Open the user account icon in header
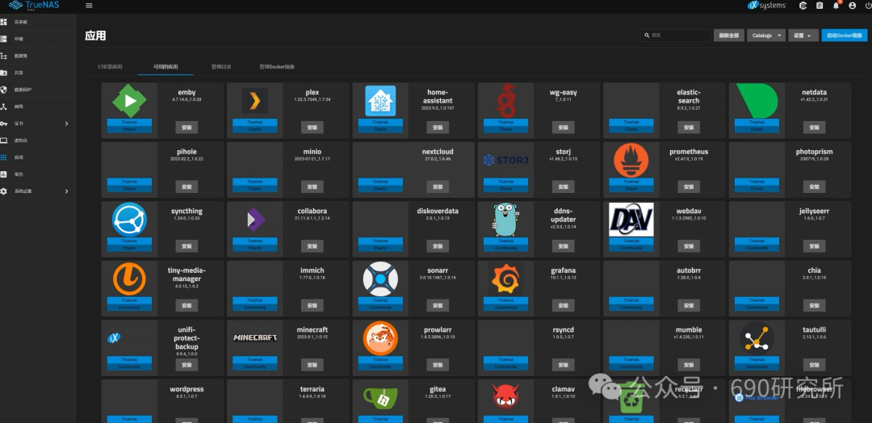Image resolution: width=872 pixels, height=423 pixels. (x=852, y=6)
